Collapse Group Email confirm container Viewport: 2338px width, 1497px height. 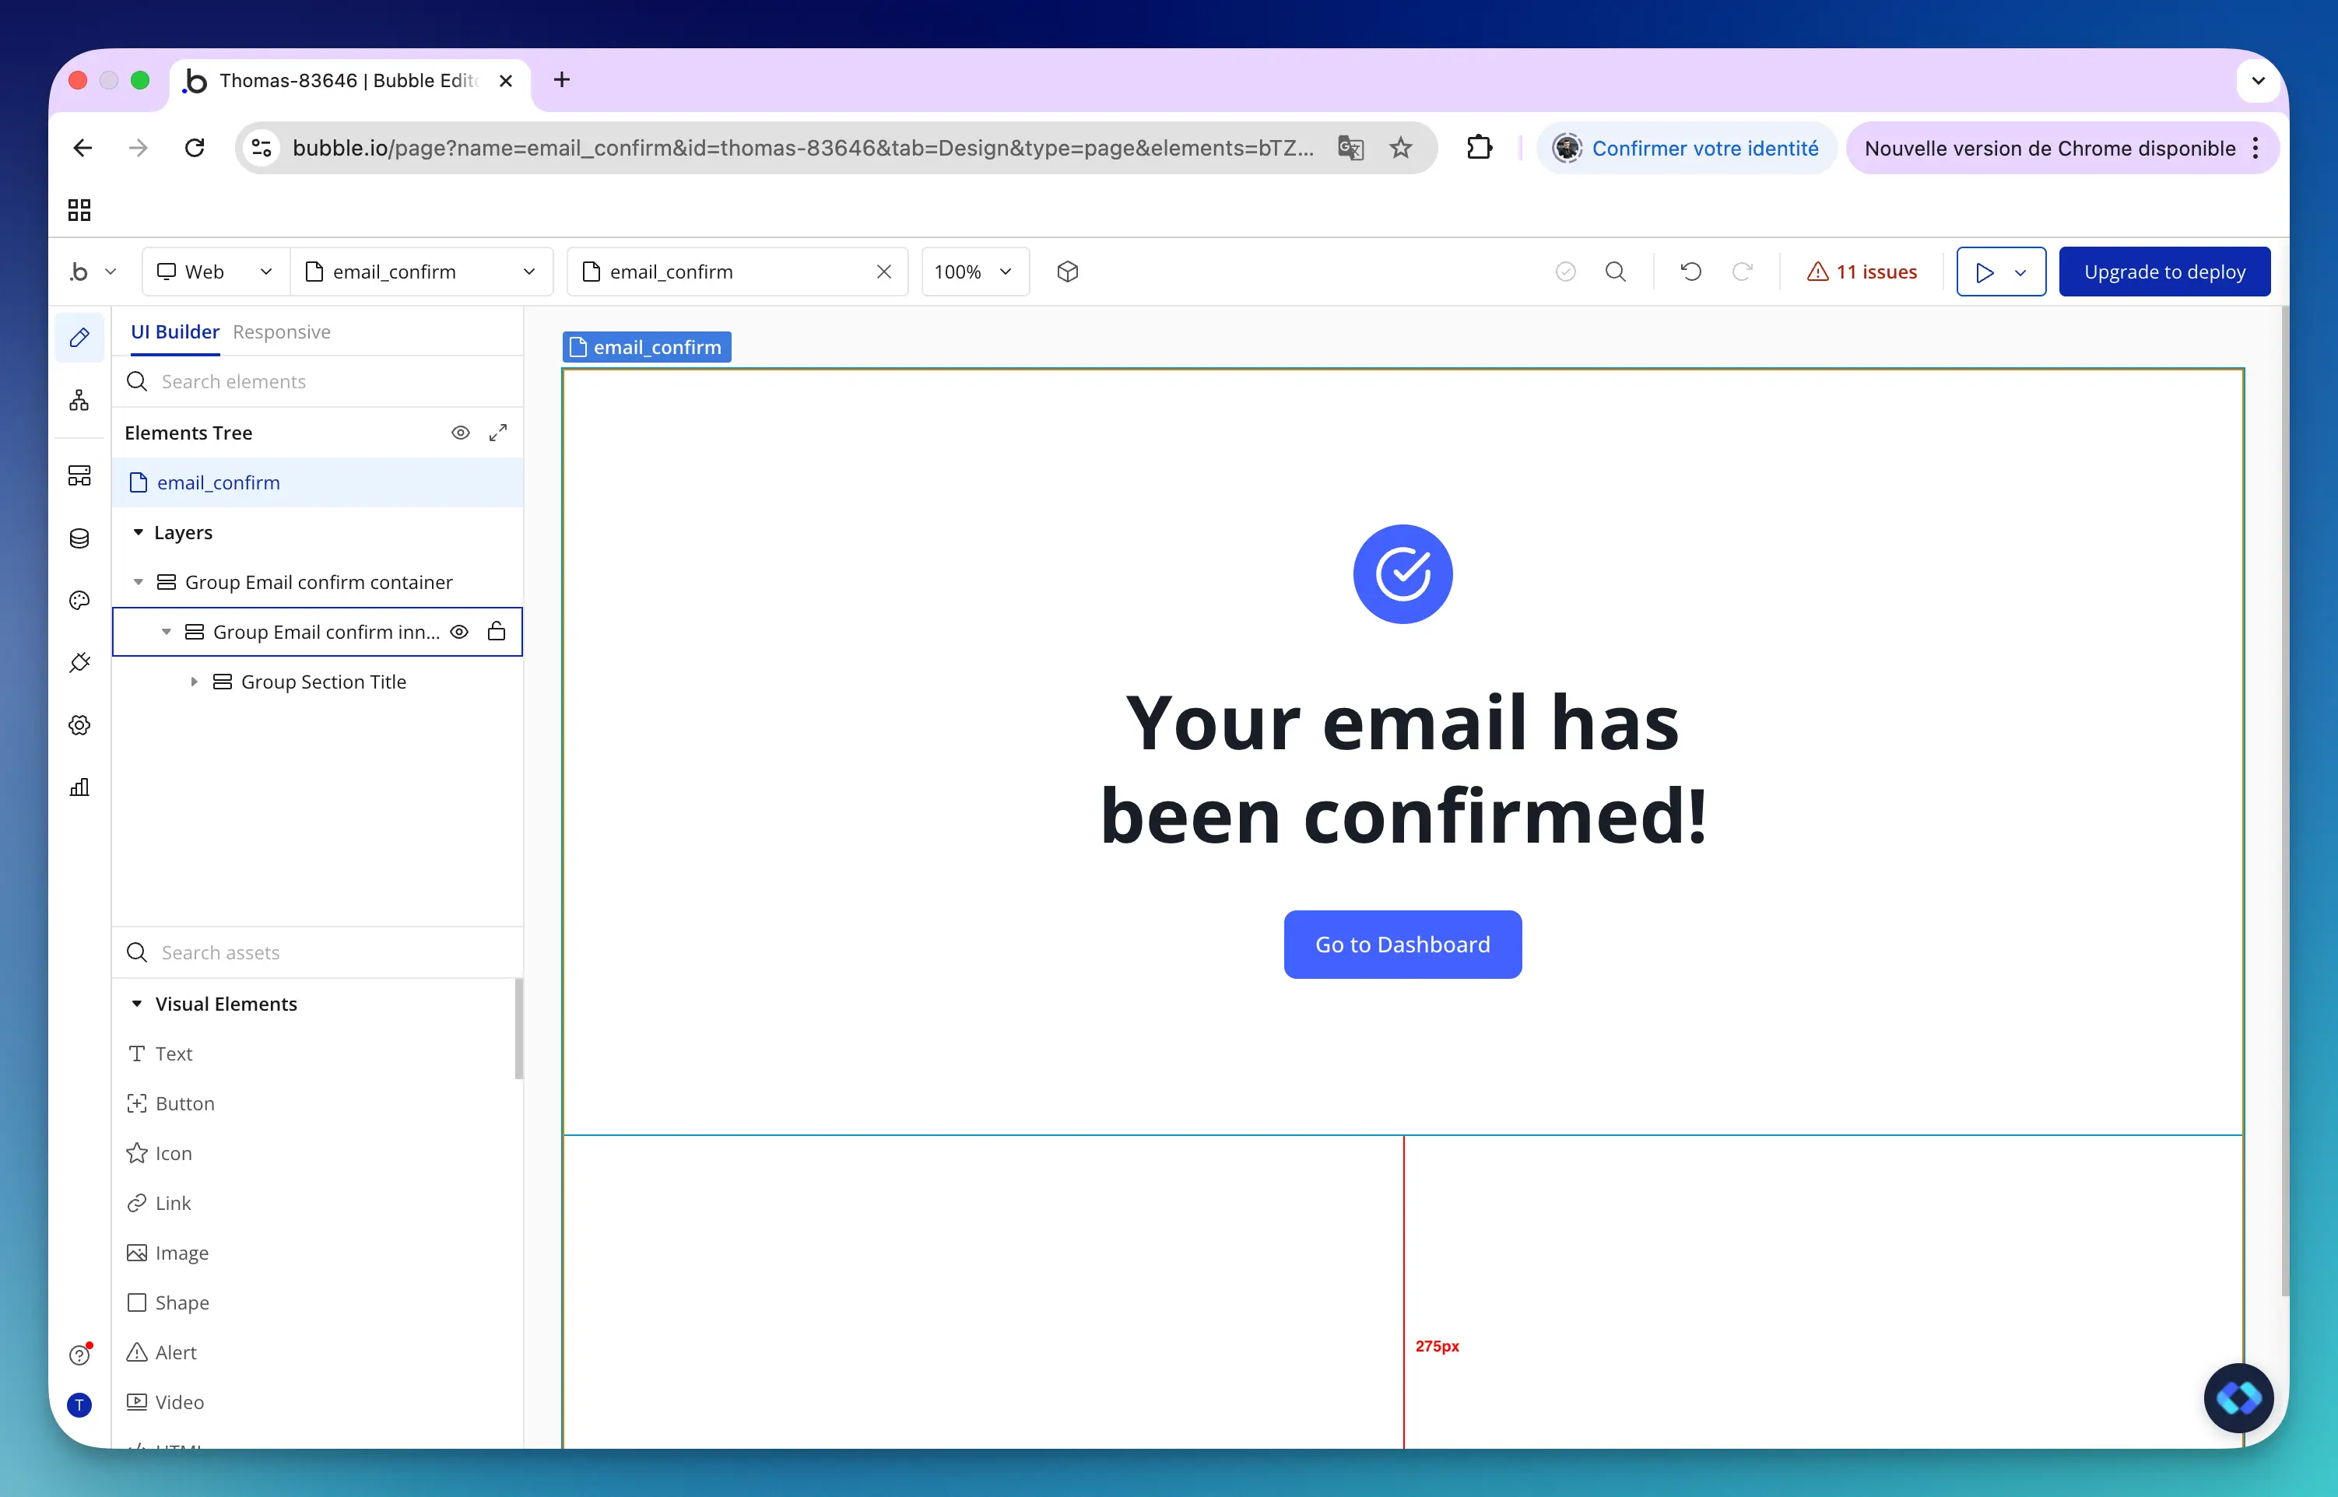pos(138,582)
